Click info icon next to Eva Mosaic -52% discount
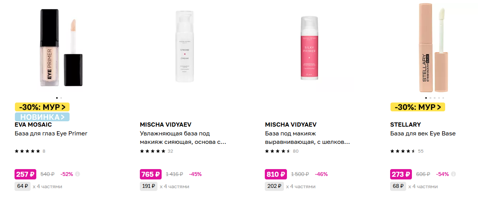The width and height of the screenshot is (478, 202). pos(78,174)
